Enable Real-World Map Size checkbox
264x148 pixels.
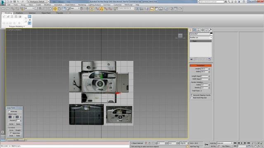191,98
